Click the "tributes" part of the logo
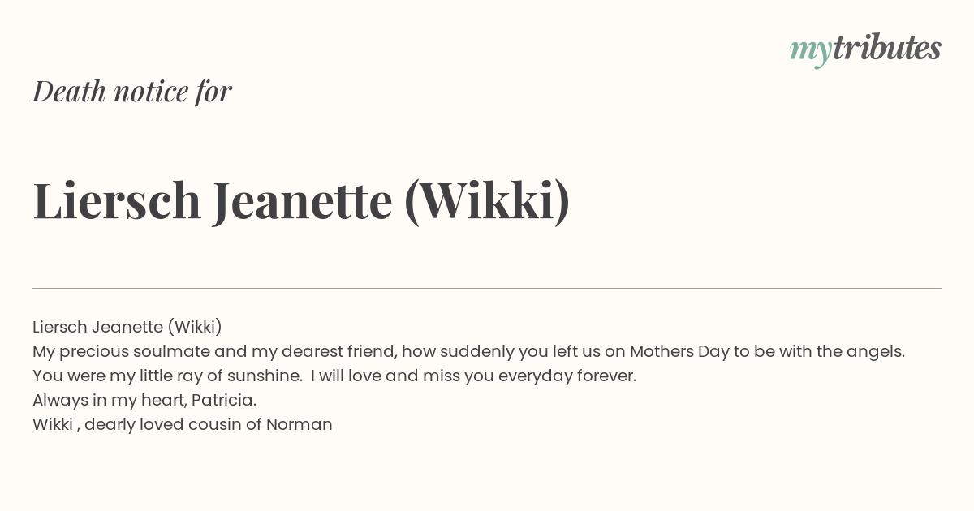 coord(887,48)
